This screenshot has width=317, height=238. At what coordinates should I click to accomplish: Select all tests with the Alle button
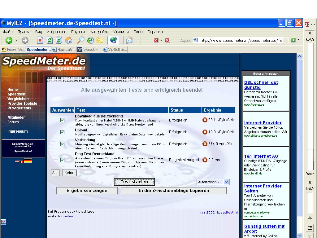55,173
